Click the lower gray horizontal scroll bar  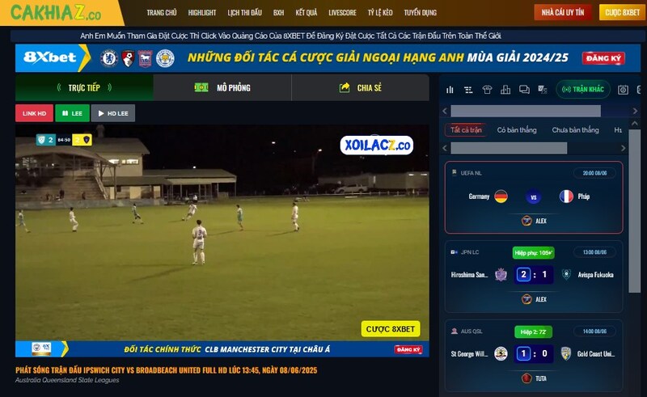click(509, 148)
